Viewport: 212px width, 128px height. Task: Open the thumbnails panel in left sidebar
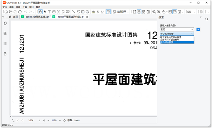(x=5, y=23)
